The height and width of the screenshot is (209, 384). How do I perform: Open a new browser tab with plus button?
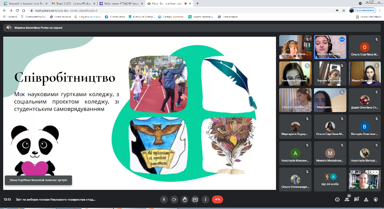pos(197,4)
